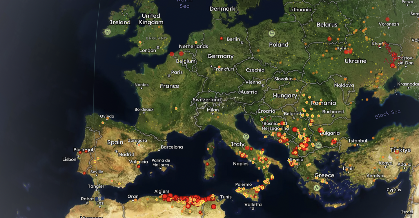419x218 pixels.
Task: Select the "Zaragoza" city label
Action: pyautogui.click(x=137, y=140)
